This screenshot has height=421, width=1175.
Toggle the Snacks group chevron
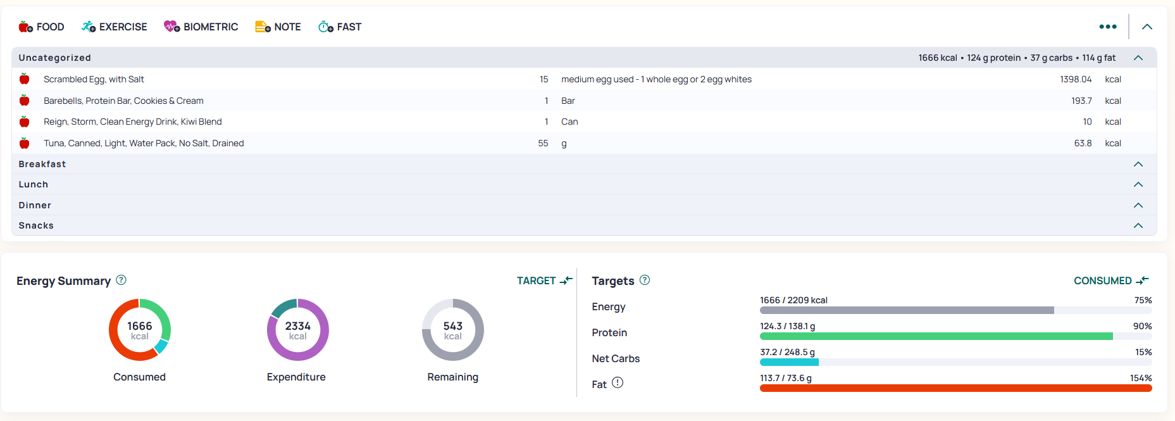(x=1138, y=225)
